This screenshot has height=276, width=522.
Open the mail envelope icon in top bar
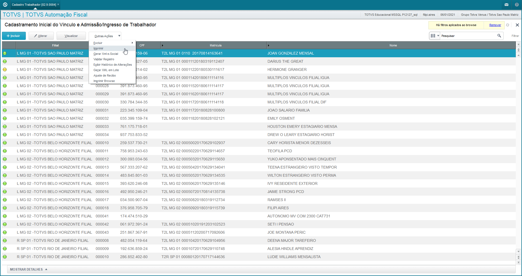pos(507,5)
